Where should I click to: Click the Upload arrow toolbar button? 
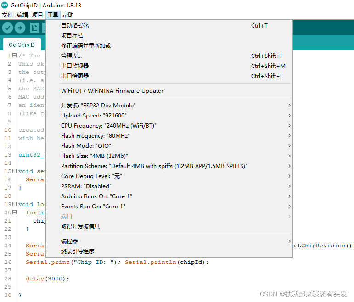20,28
